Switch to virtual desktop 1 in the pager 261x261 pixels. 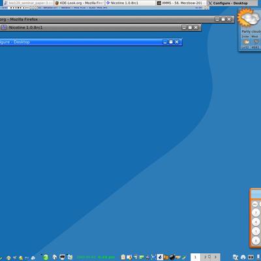195,257
